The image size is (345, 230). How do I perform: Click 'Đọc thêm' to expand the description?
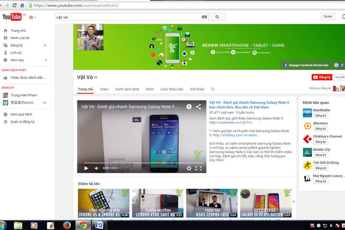coord(216,160)
